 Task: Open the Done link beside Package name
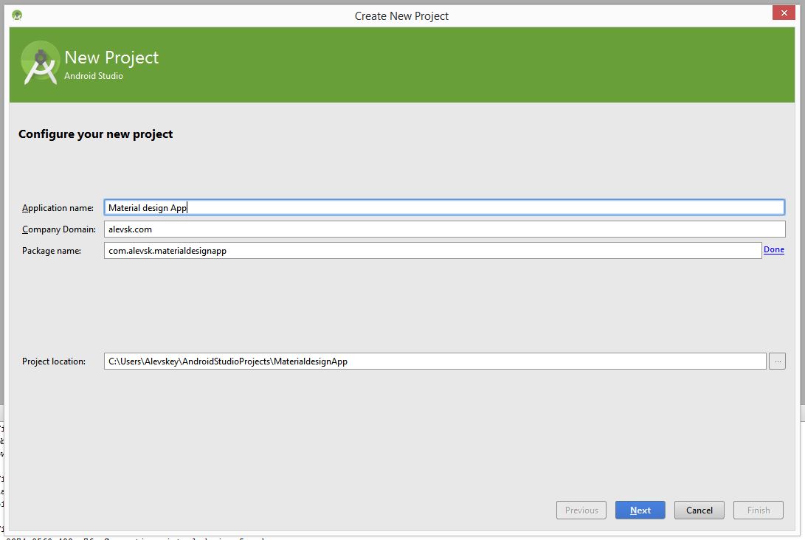pyautogui.click(x=773, y=249)
